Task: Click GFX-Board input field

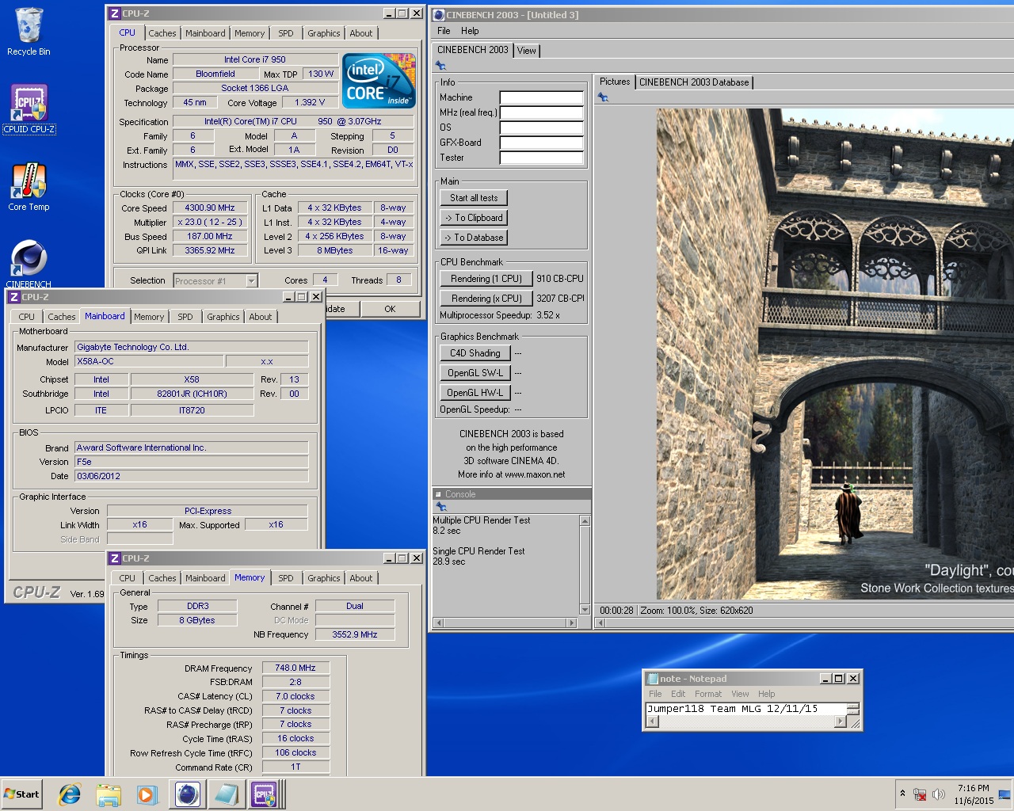Action: [x=542, y=143]
